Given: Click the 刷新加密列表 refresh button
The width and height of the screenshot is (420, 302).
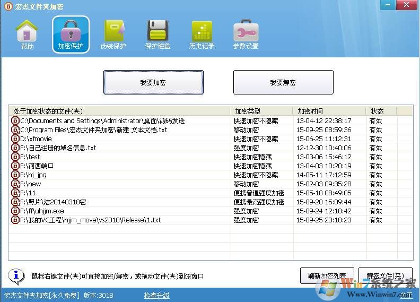Looking at the screenshot, I should 327,276.
